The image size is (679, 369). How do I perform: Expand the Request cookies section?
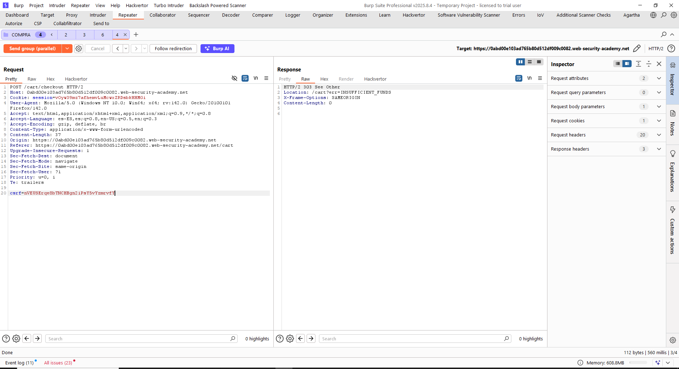(659, 121)
